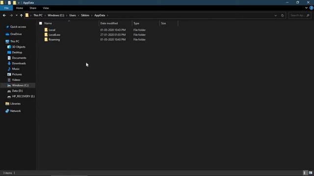This screenshot has width=314, height=176.
Task: Open the File menu
Action: (6, 8)
